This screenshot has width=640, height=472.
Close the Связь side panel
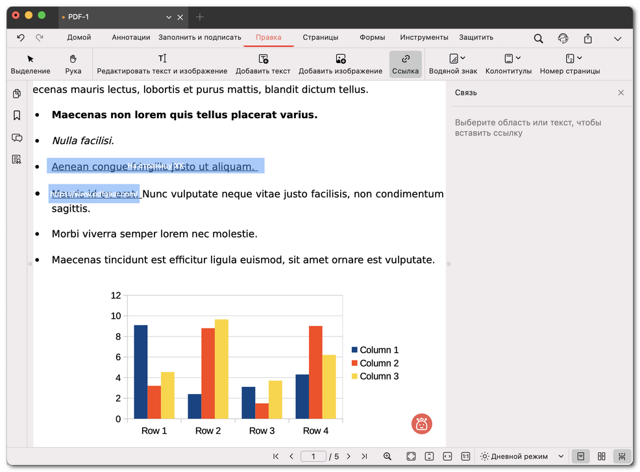(621, 93)
